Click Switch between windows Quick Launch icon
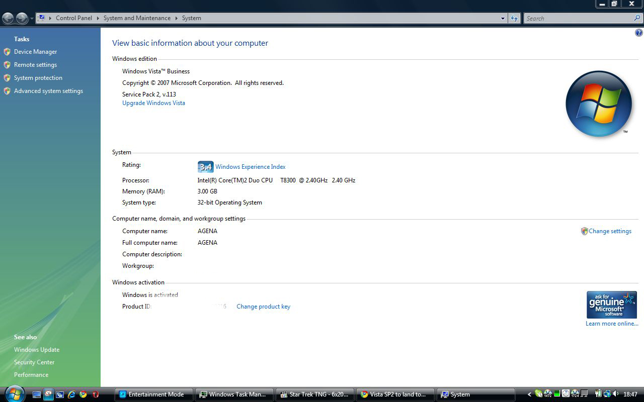644x402 pixels. pos(60,394)
